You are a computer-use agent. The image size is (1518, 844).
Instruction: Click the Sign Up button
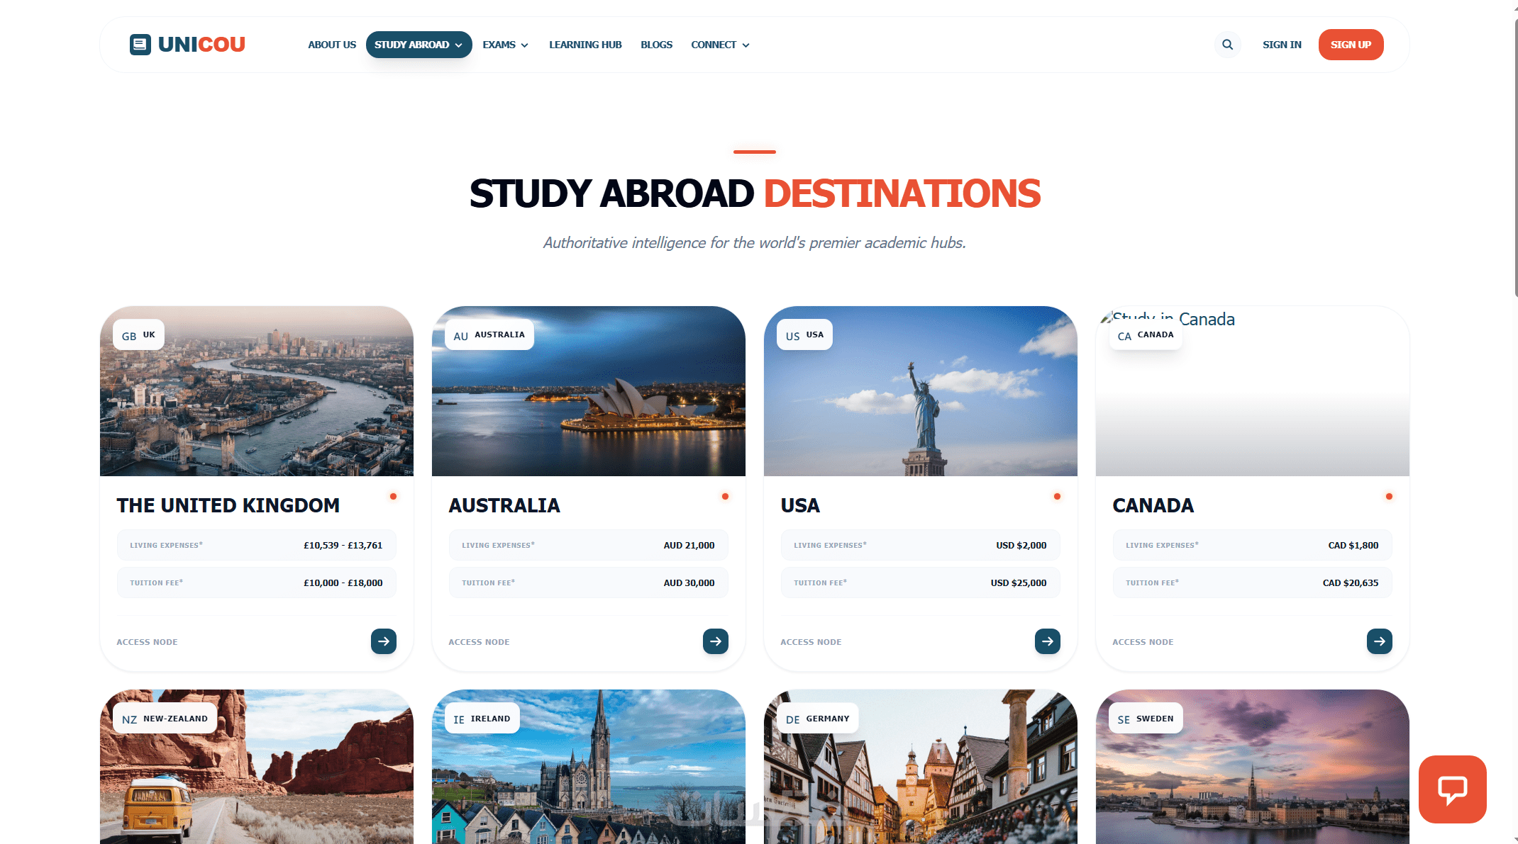[1351, 45]
